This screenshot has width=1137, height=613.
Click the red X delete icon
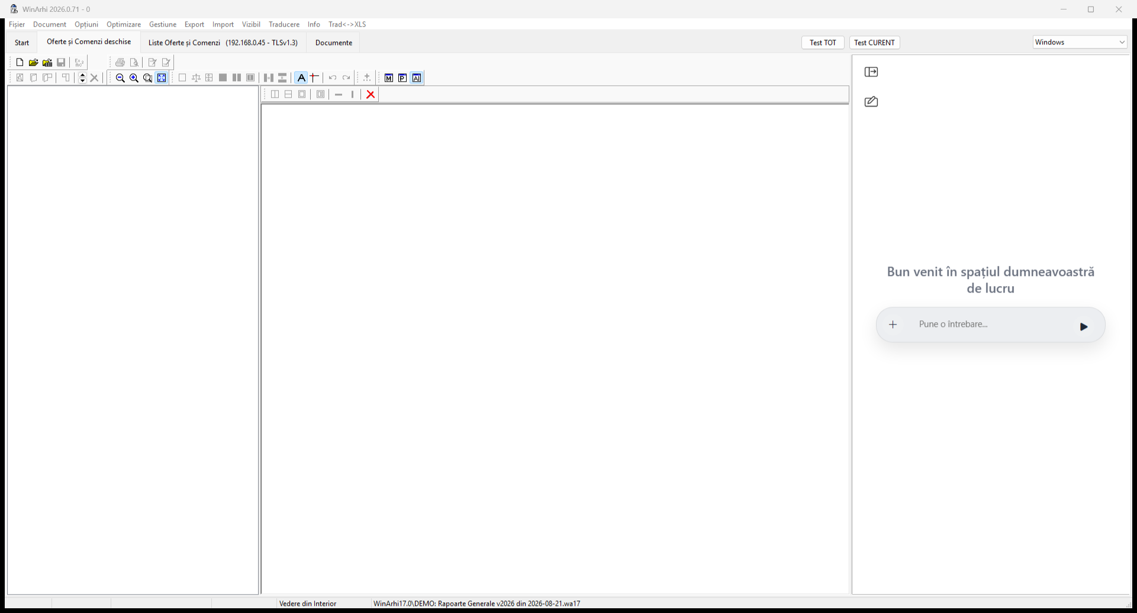[x=371, y=94]
